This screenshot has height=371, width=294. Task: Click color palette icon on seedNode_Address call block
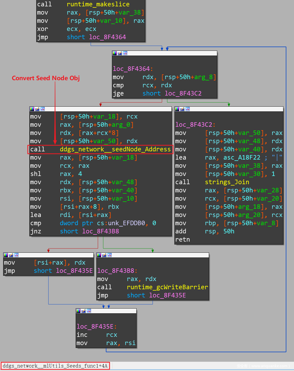click(32, 109)
